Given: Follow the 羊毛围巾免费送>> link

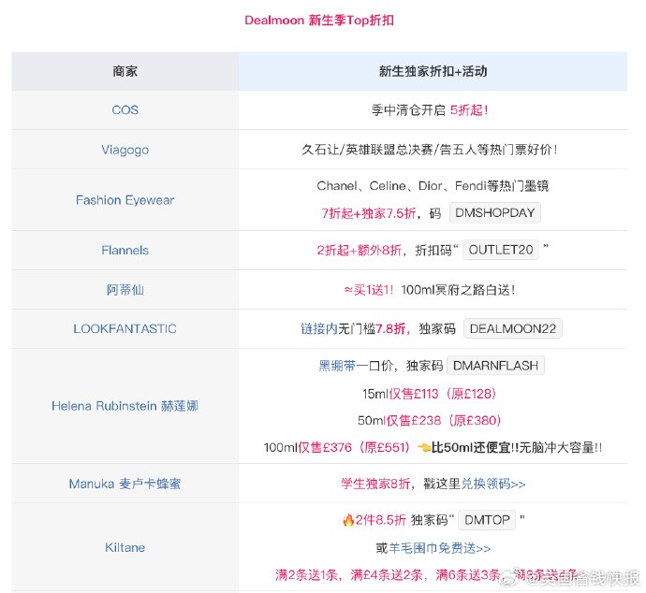Looking at the screenshot, I should [439, 548].
